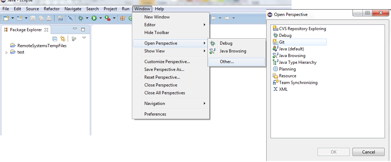Click the Debug bug icon in toolbar
This screenshot has height=162, width=391.
pyautogui.click(x=81, y=18)
